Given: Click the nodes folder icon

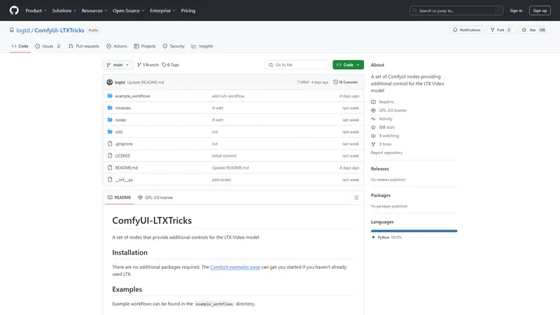Looking at the screenshot, I should tap(110, 120).
